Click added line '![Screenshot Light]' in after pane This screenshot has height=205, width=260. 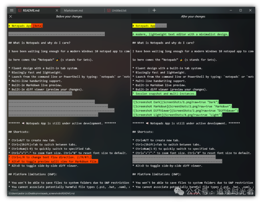[177, 115]
